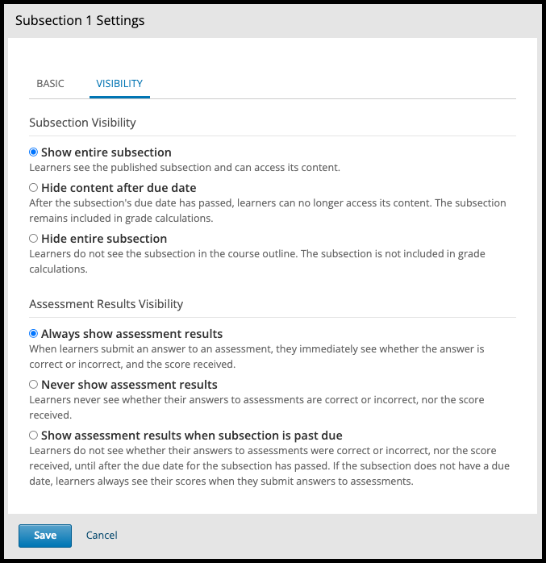Click the Assessment Results Visibility heading

pyautogui.click(x=106, y=304)
